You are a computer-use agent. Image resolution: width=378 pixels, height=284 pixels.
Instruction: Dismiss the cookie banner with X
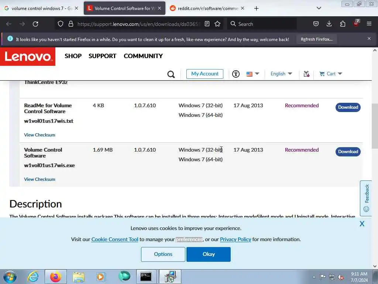pos(362,224)
